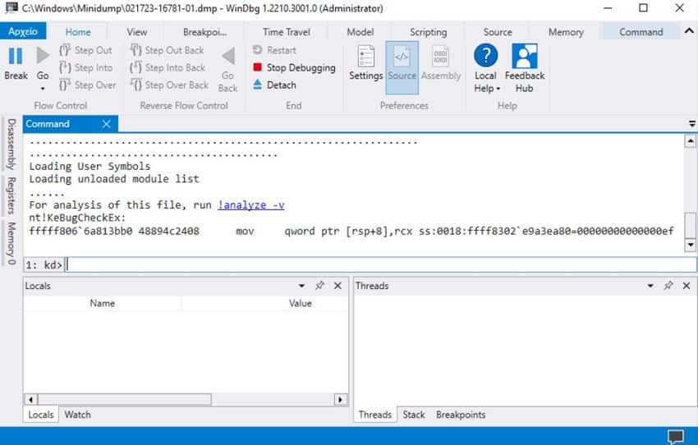Open the Scripting ribbon tab

point(428,32)
